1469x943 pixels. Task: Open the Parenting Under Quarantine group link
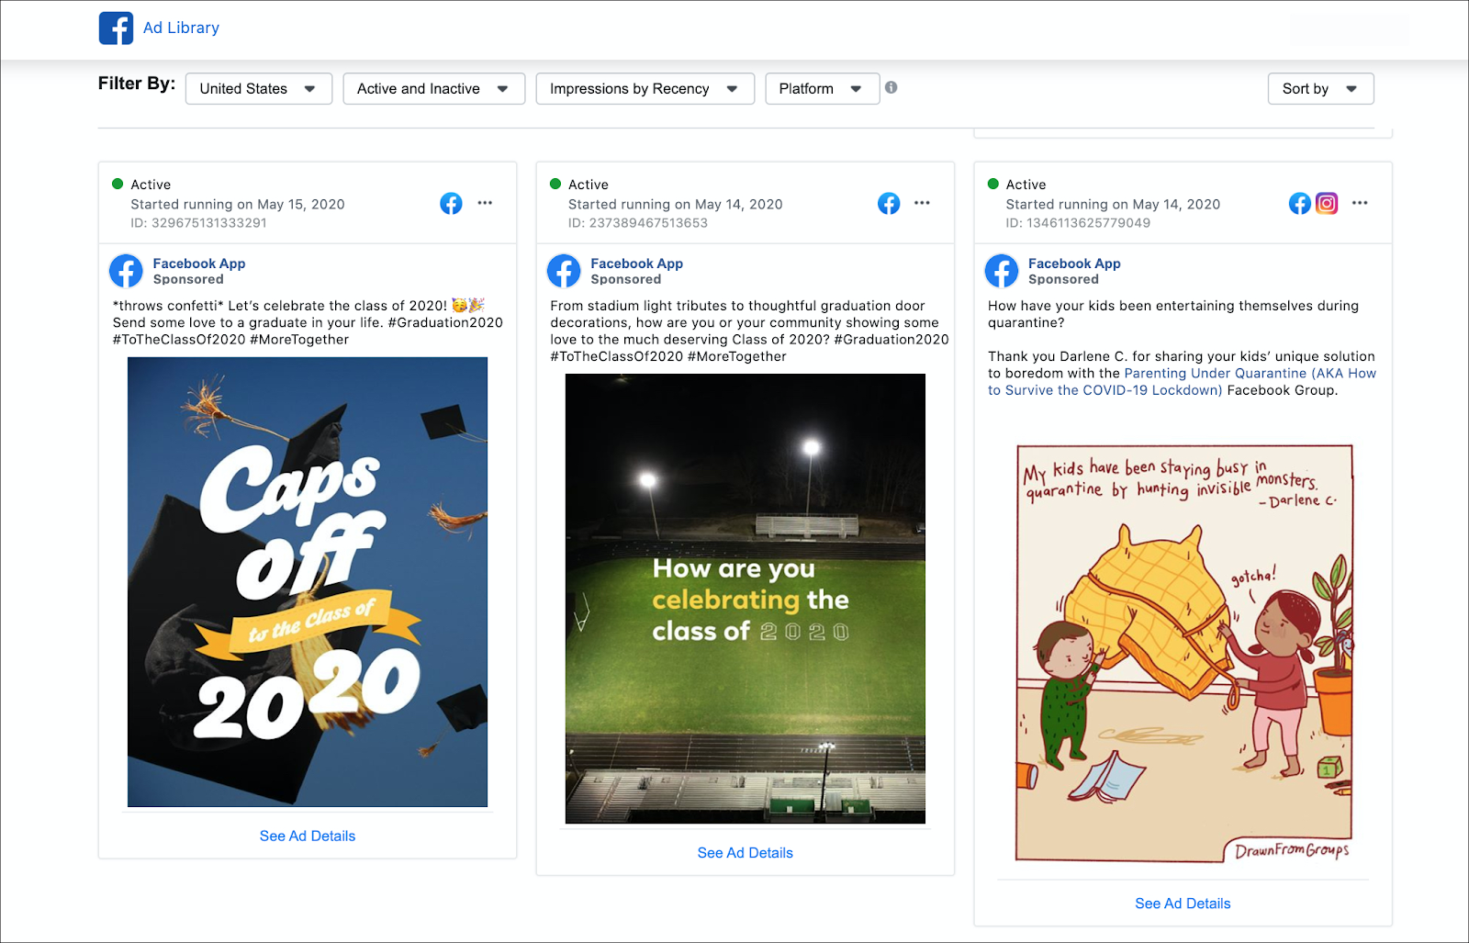1182,382
